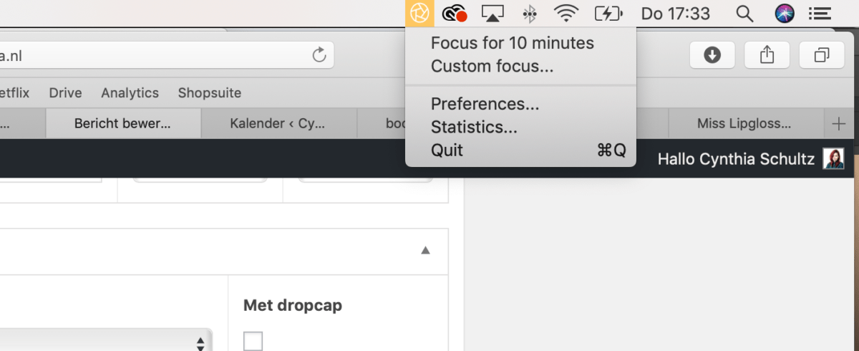Screen dimensions: 859x351
Task: Open the Wi-Fi status menu
Action: [x=566, y=13]
